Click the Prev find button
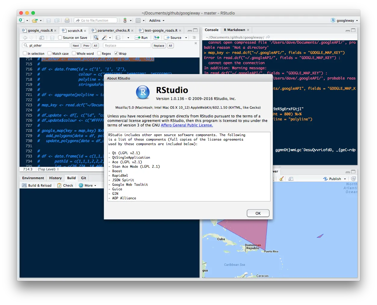This screenshot has width=377, height=305. click(x=86, y=45)
